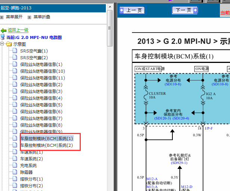Click document icon next to 搭铁分布(2)
The height and width of the screenshot is (191, 230).
point(15,185)
